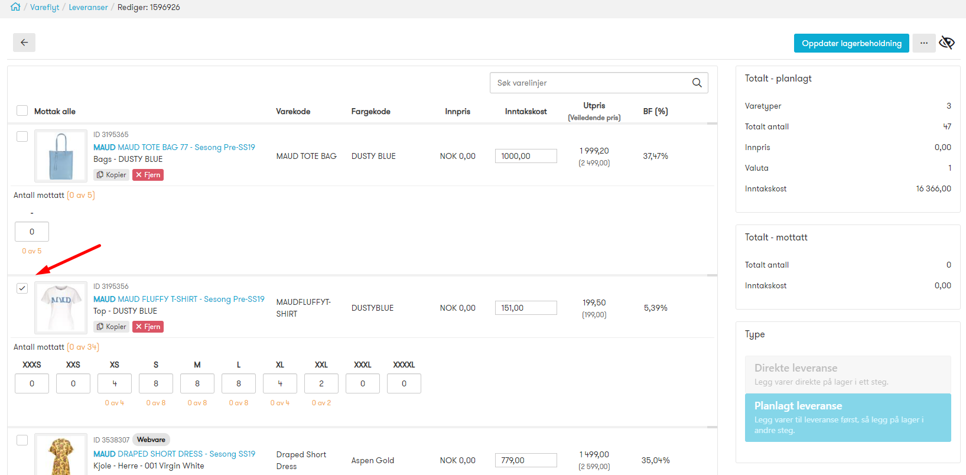Click Utpris value 1 999,20
Viewport: 966px width, 475px height.
[x=594, y=151]
